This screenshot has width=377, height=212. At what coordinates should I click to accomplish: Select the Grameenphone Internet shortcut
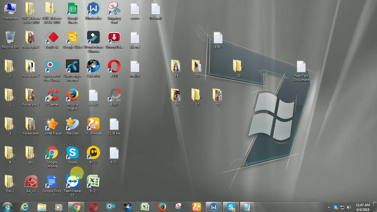pyautogui.click(x=72, y=71)
